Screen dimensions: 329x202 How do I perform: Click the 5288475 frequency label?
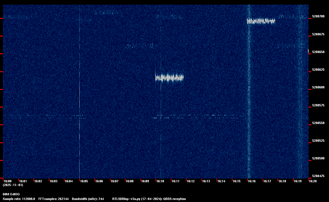tap(318, 176)
